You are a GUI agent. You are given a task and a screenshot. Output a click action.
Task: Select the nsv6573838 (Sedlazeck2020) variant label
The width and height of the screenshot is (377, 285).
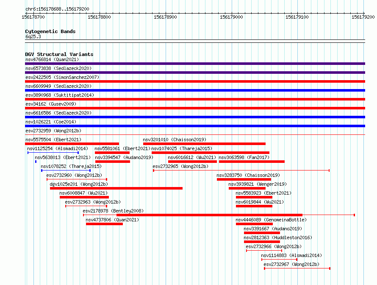pos(58,68)
